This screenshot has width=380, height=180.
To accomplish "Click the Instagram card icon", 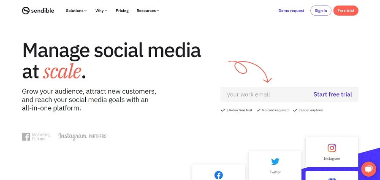I will 332,148.
